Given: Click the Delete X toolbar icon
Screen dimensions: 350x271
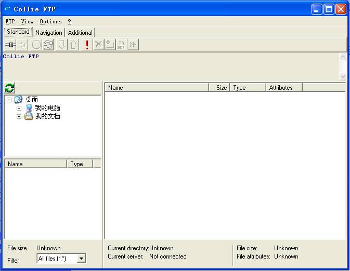Looking at the screenshot, I should tap(98, 45).
